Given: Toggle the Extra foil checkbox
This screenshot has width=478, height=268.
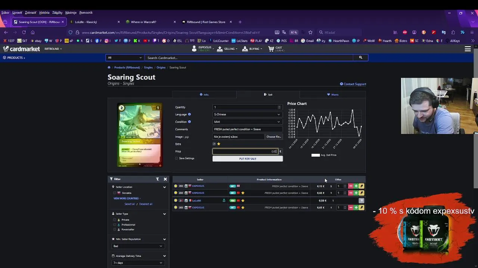Looking at the screenshot, I should (x=214, y=144).
